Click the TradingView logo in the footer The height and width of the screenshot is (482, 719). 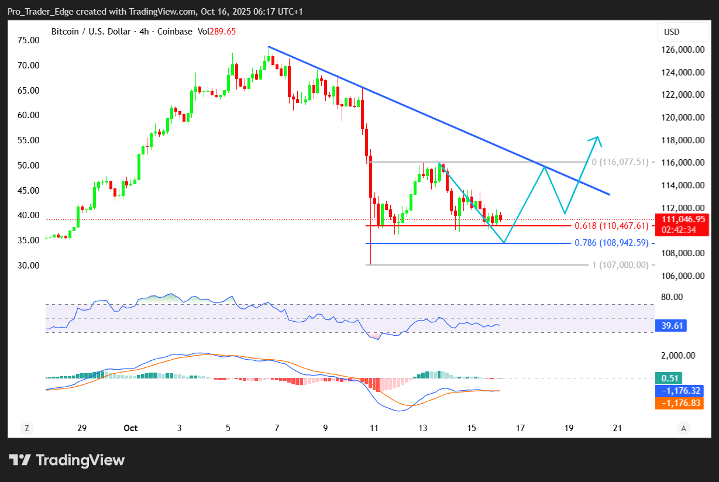pyautogui.click(x=67, y=460)
